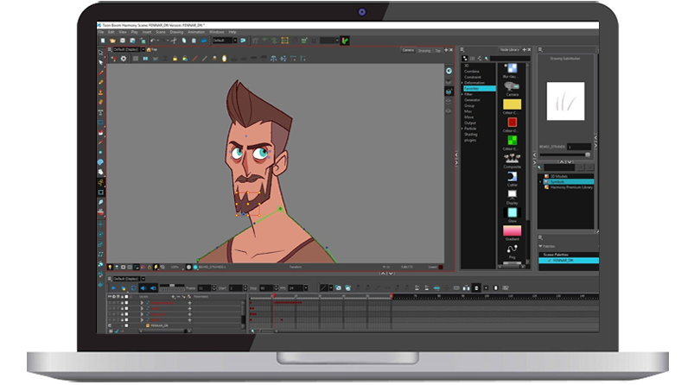Select Favorites category in Node Library
This screenshot has width=694, height=385.
tap(480, 88)
